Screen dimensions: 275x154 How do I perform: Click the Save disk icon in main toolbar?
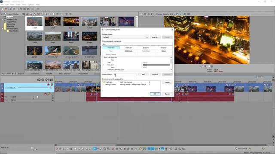tap(9, 9)
